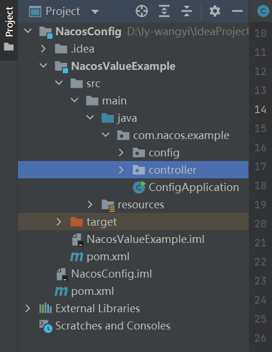The width and height of the screenshot is (272, 352).
Task: Expand the External Libraries chevron
Action: pyautogui.click(x=28, y=308)
